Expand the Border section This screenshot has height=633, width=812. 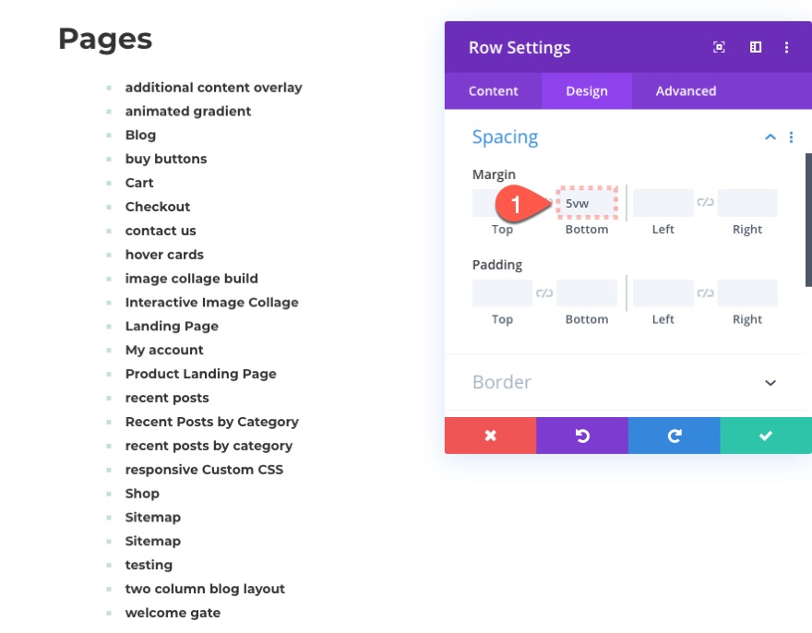(770, 382)
